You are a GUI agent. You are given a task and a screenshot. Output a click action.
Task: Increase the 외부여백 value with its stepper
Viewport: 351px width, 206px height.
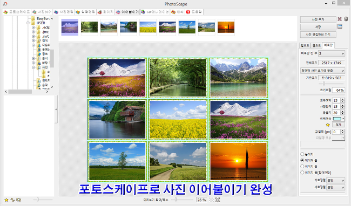pos(342,99)
